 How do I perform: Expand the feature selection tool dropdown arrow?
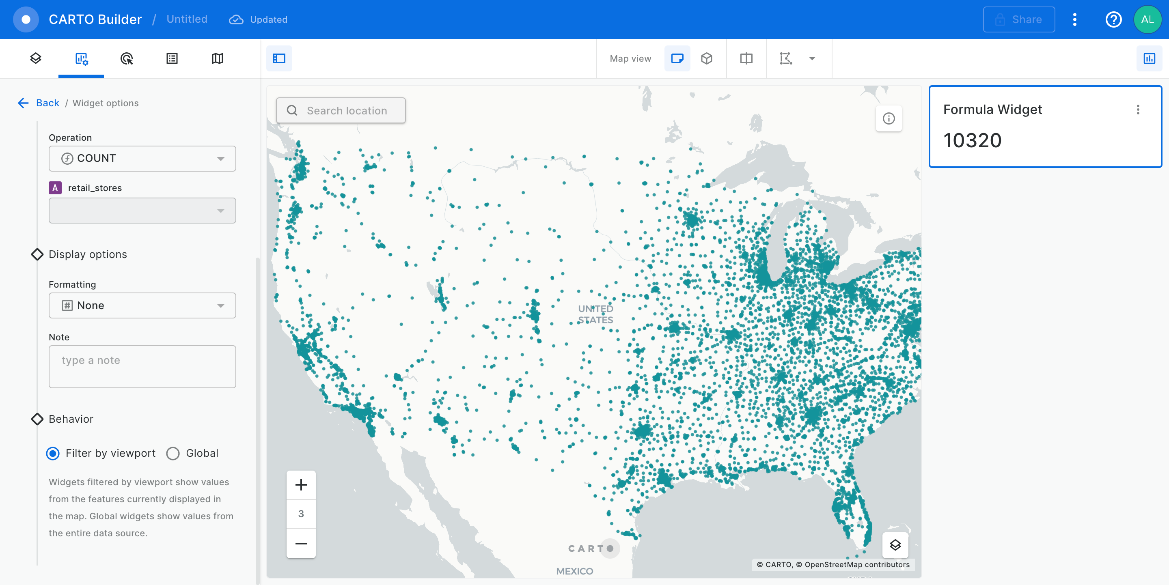coord(812,58)
